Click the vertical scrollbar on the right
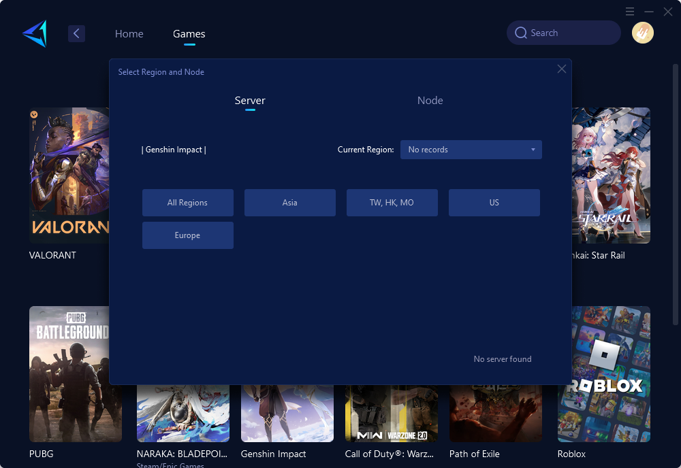Viewport: 681px width, 468px height. point(675,195)
